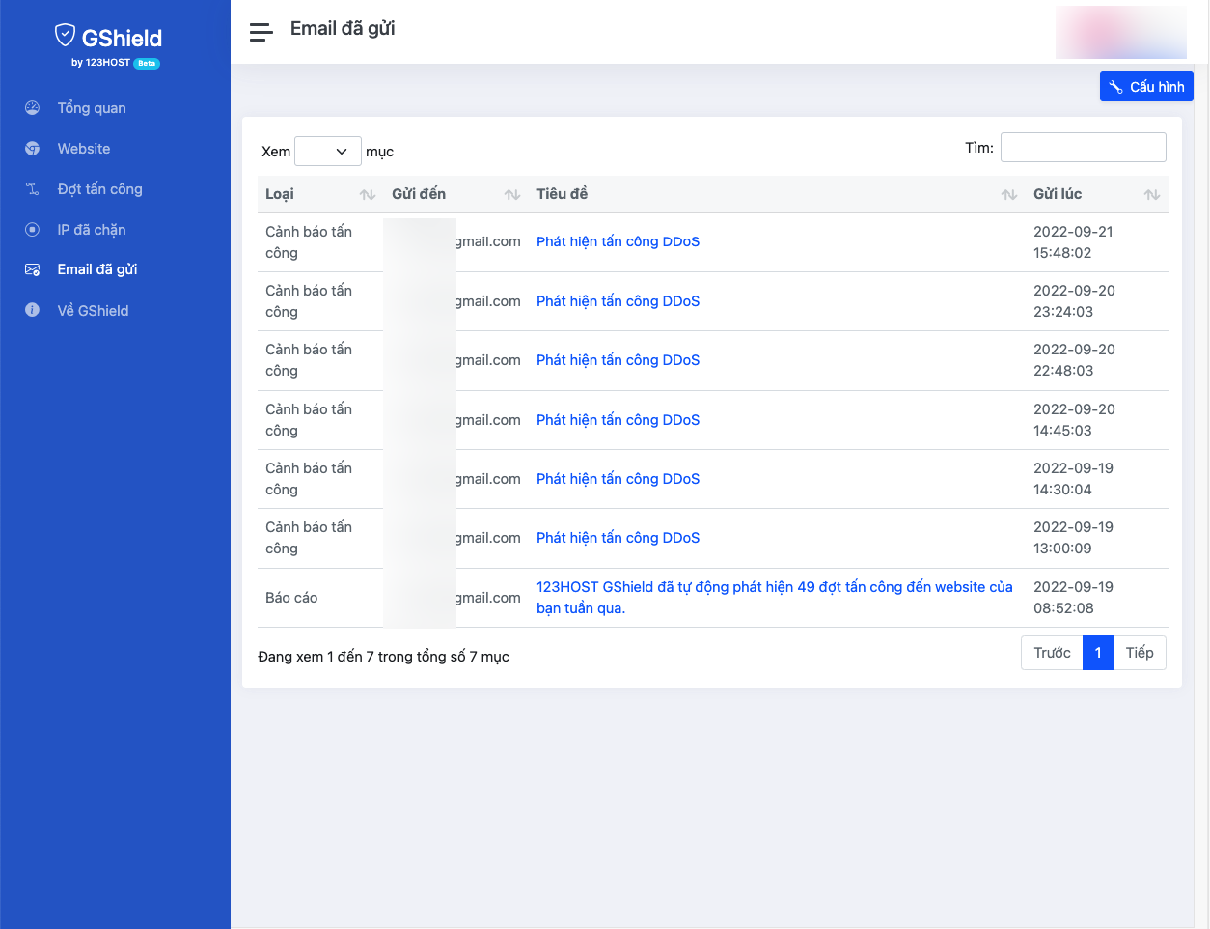Click inside the Tìm search field
The width and height of the screenshot is (1210, 929).
(1083, 147)
